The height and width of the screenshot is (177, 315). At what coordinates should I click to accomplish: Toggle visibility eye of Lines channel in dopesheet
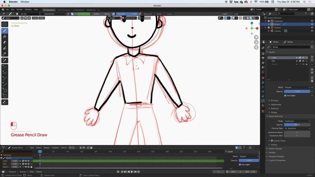coord(26,161)
